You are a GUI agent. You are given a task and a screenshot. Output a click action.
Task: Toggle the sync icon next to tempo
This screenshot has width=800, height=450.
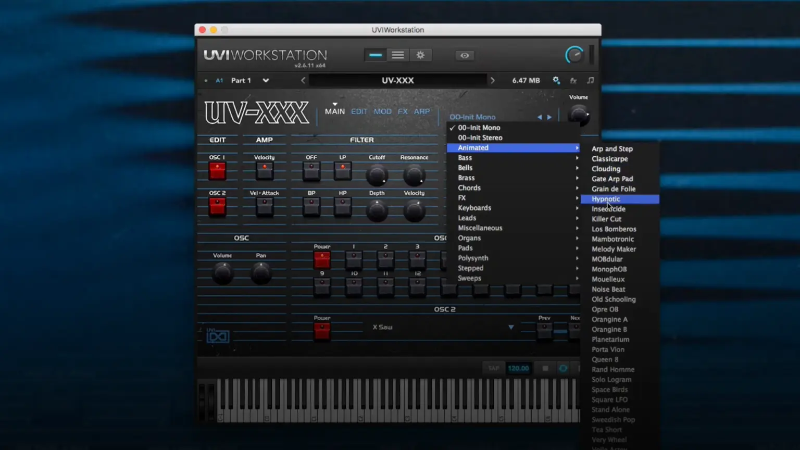point(563,368)
